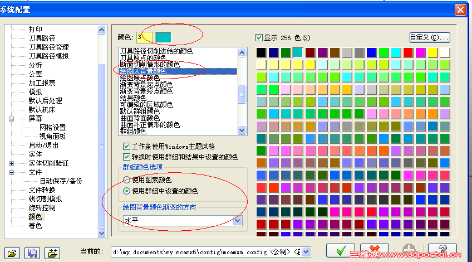This screenshot has width=472, height=262.
Task: Click the grey plus apply button
Action: (x=409, y=250)
